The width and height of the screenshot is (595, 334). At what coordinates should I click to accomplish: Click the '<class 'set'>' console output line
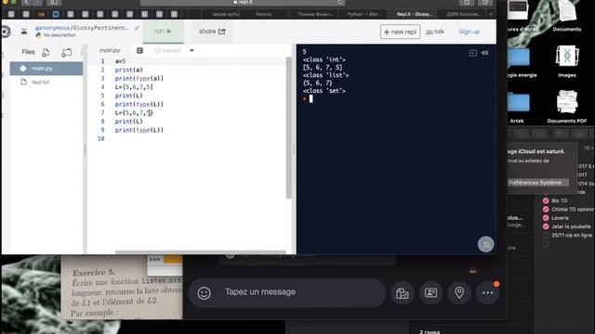click(324, 91)
